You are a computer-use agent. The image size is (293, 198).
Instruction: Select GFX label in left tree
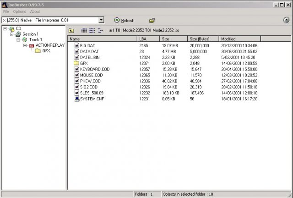pyautogui.click(x=46, y=51)
